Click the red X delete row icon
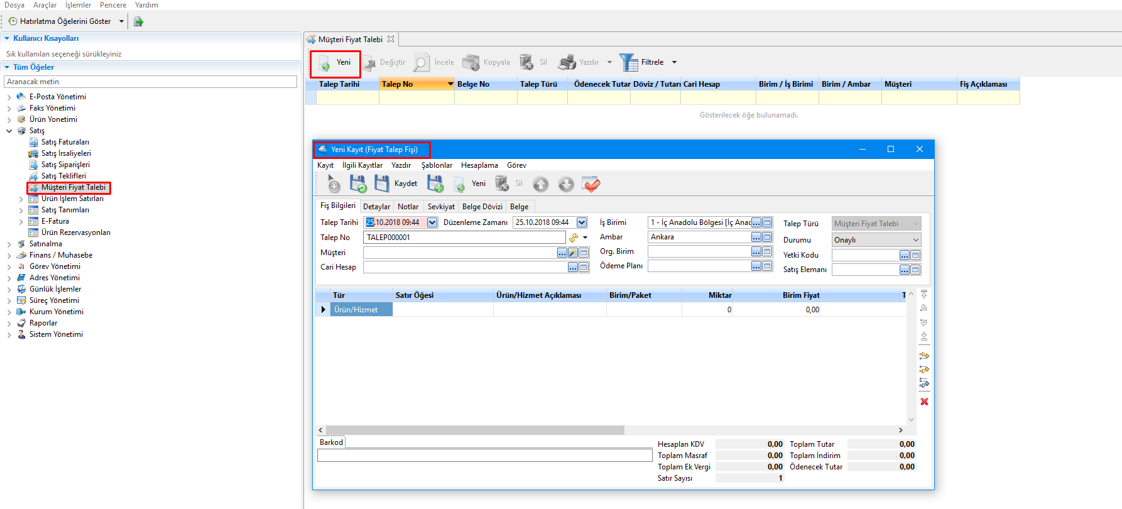Viewport: 1122px width, 509px height. (924, 402)
